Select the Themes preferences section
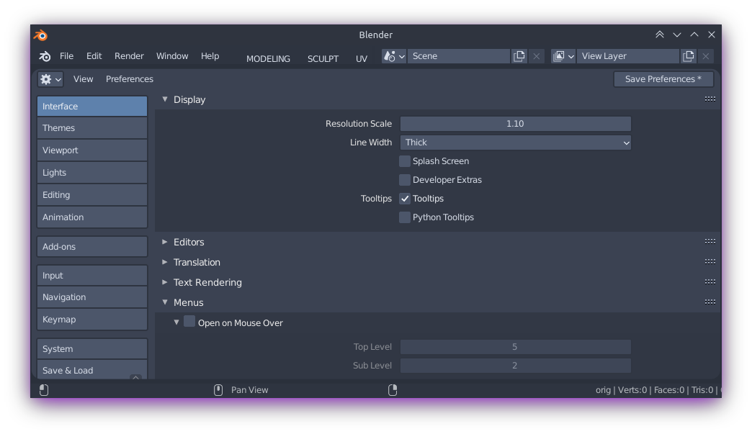Image resolution: width=752 pixels, height=434 pixels. [92, 128]
